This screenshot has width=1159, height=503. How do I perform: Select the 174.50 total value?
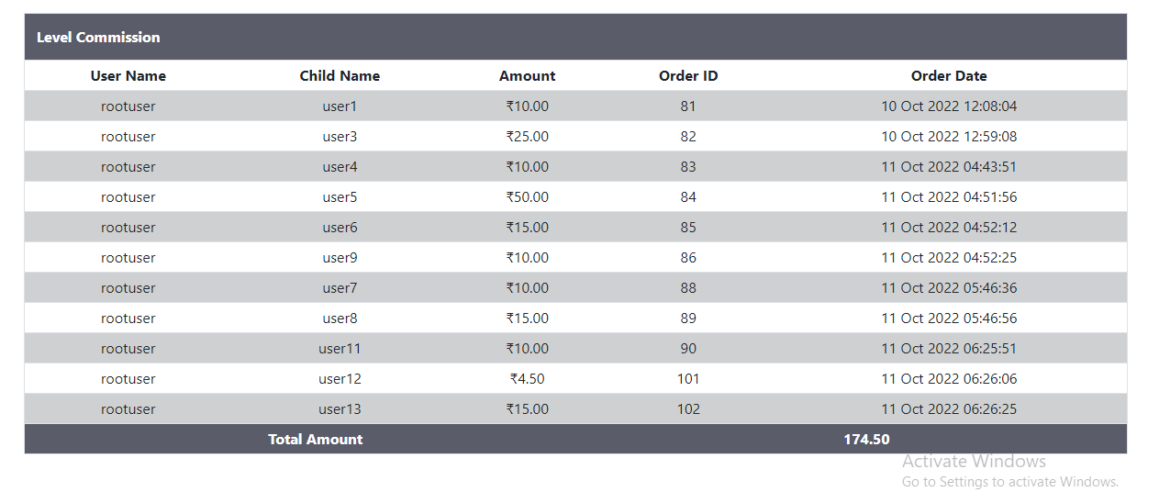(866, 440)
